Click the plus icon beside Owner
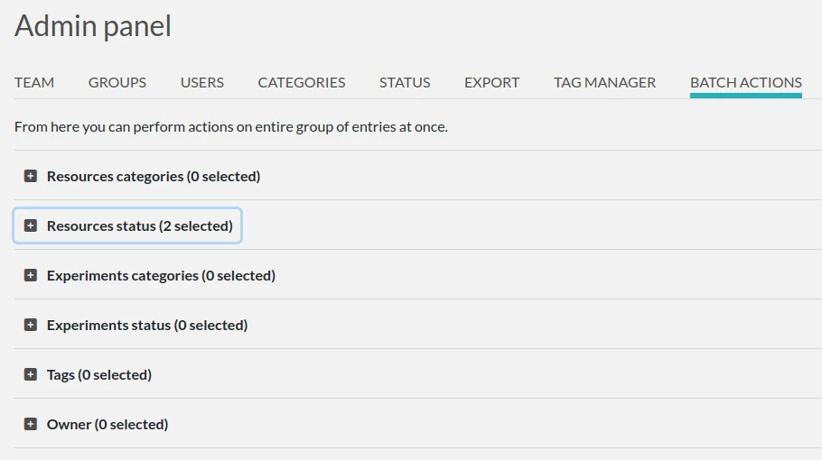The width and height of the screenshot is (822, 460). 31,425
